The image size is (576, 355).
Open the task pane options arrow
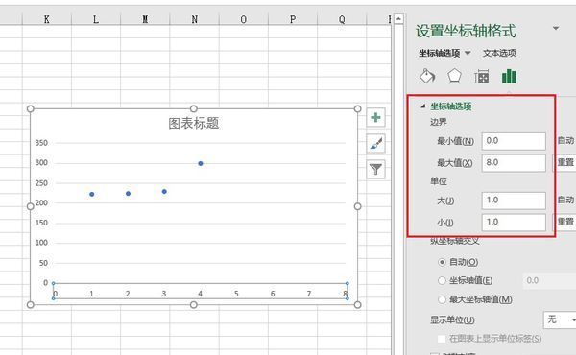[556, 28]
